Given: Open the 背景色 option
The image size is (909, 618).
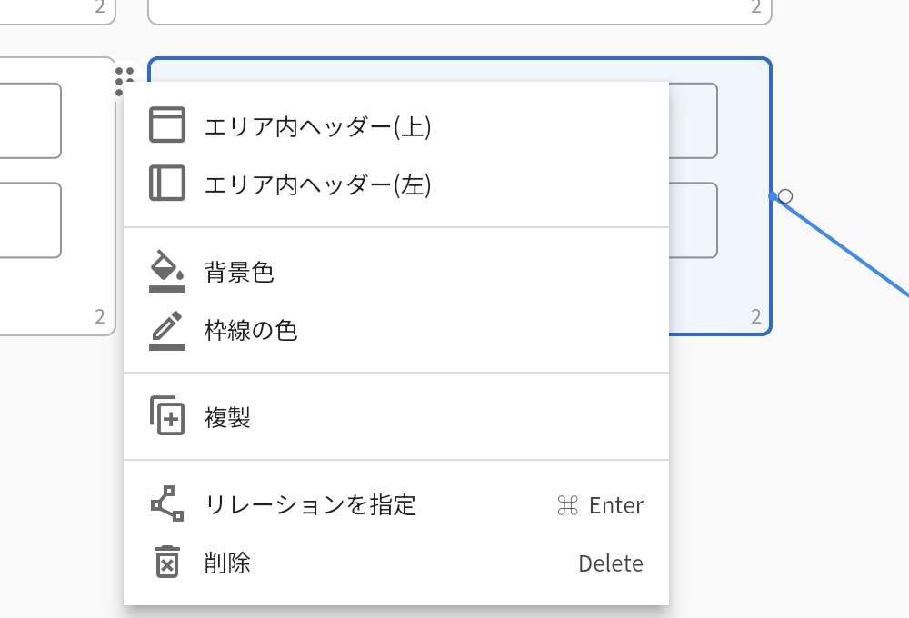Looking at the screenshot, I should pos(396,272).
